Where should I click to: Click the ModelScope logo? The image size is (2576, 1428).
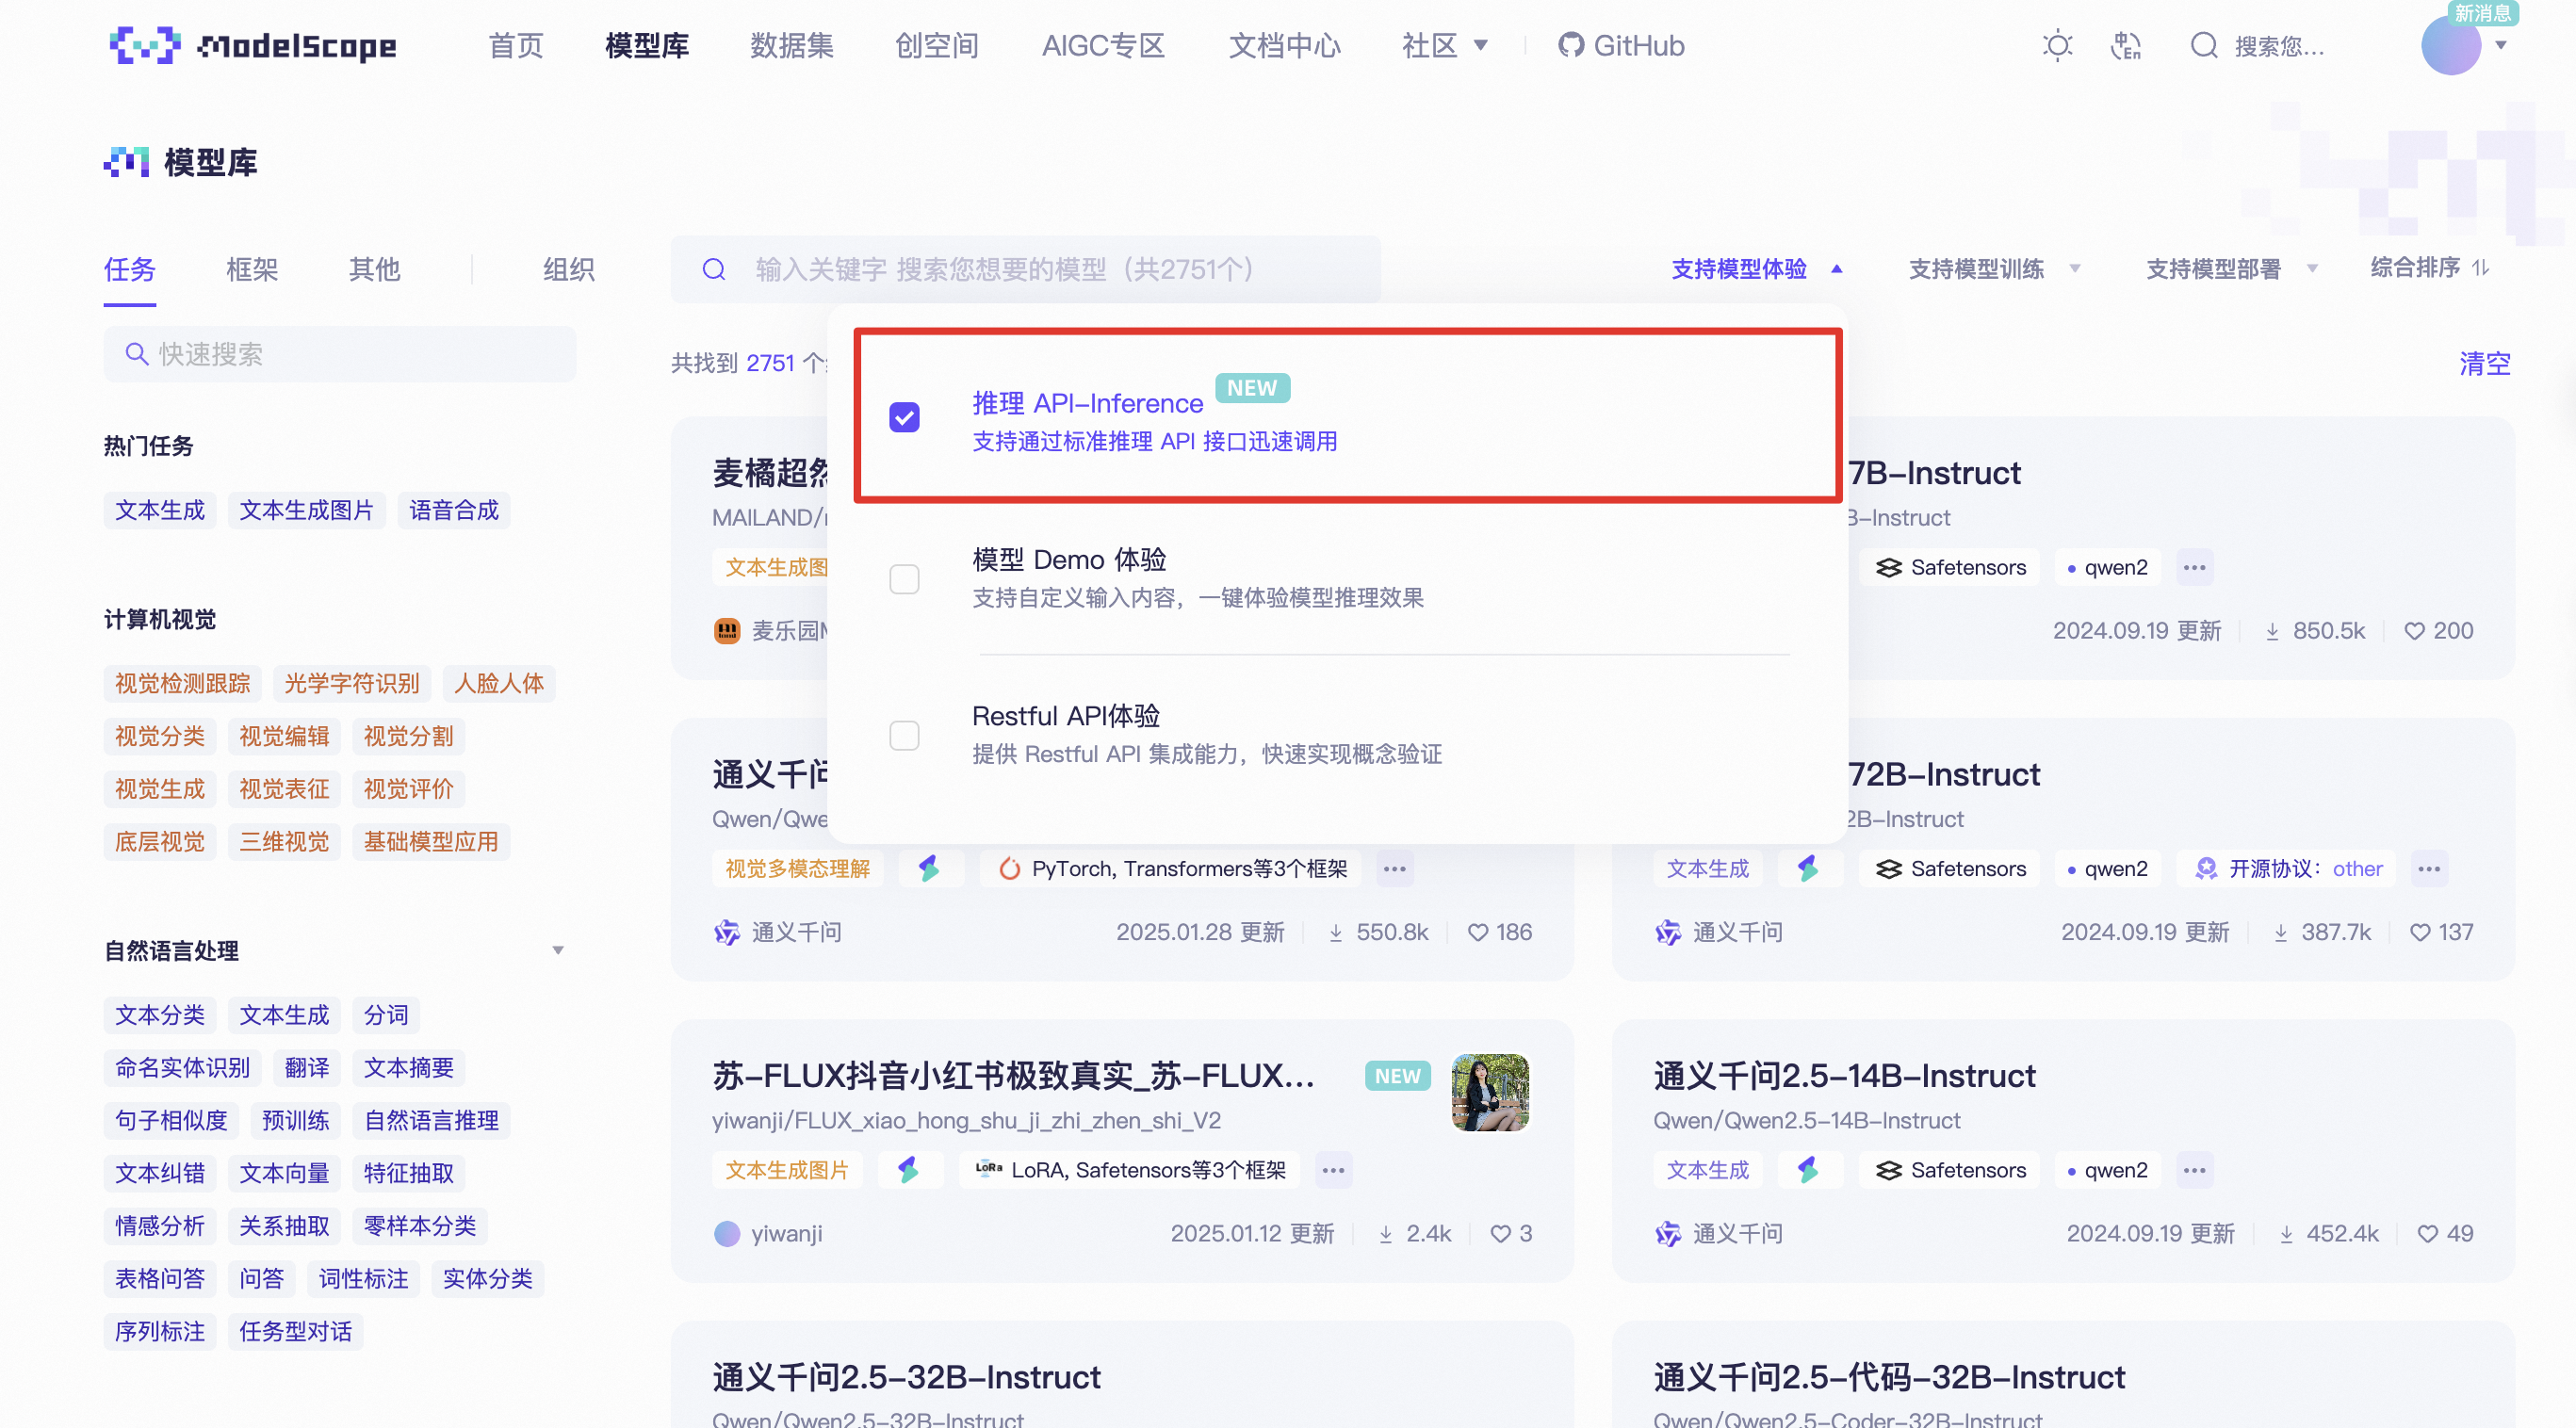[x=253, y=45]
